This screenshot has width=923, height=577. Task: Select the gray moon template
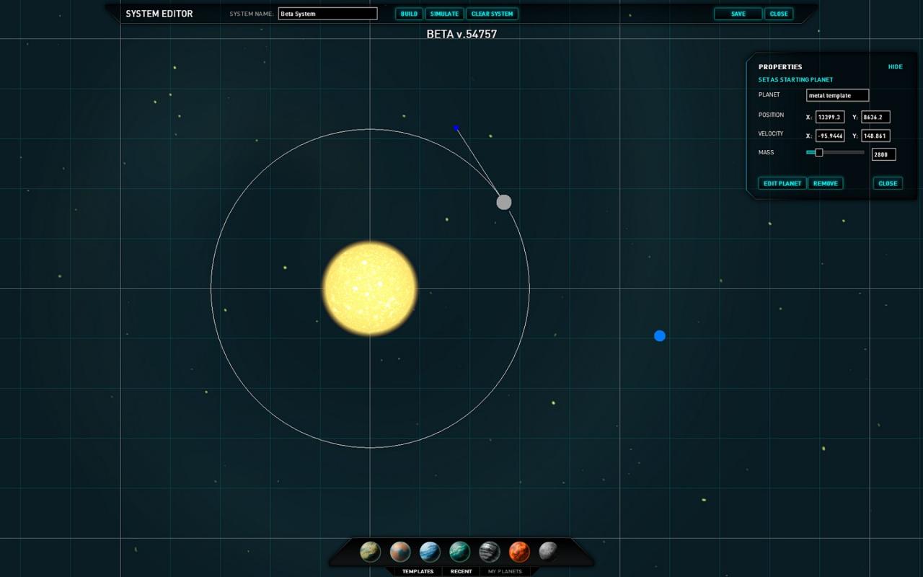click(x=549, y=552)
